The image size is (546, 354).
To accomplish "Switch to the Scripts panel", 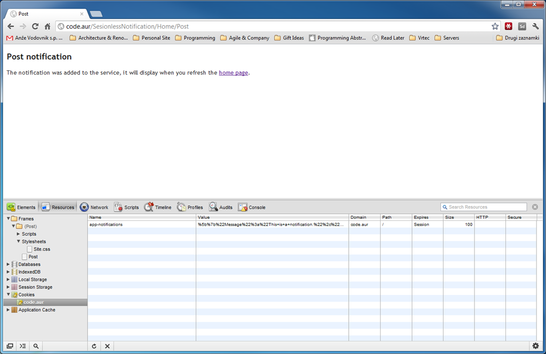I will 126,207.
